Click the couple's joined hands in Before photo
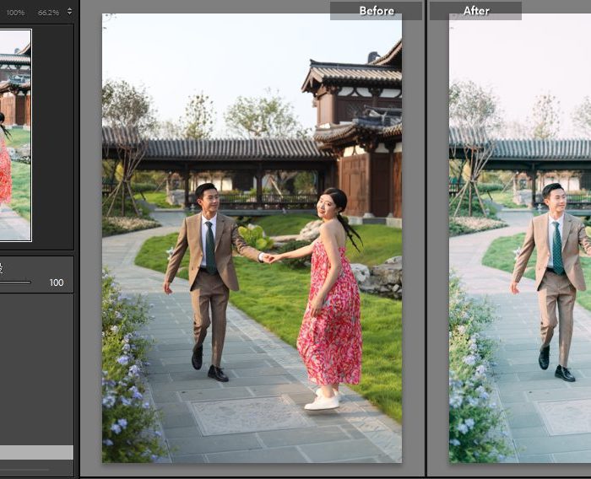 tap(269, 257)
